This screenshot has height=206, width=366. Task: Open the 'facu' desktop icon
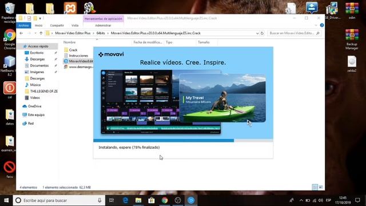[10, 169]
